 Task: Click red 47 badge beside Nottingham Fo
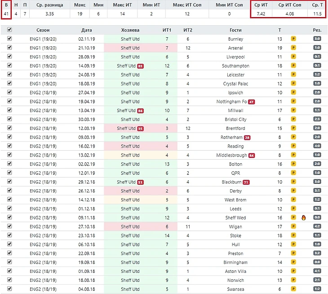click(251, 102)
